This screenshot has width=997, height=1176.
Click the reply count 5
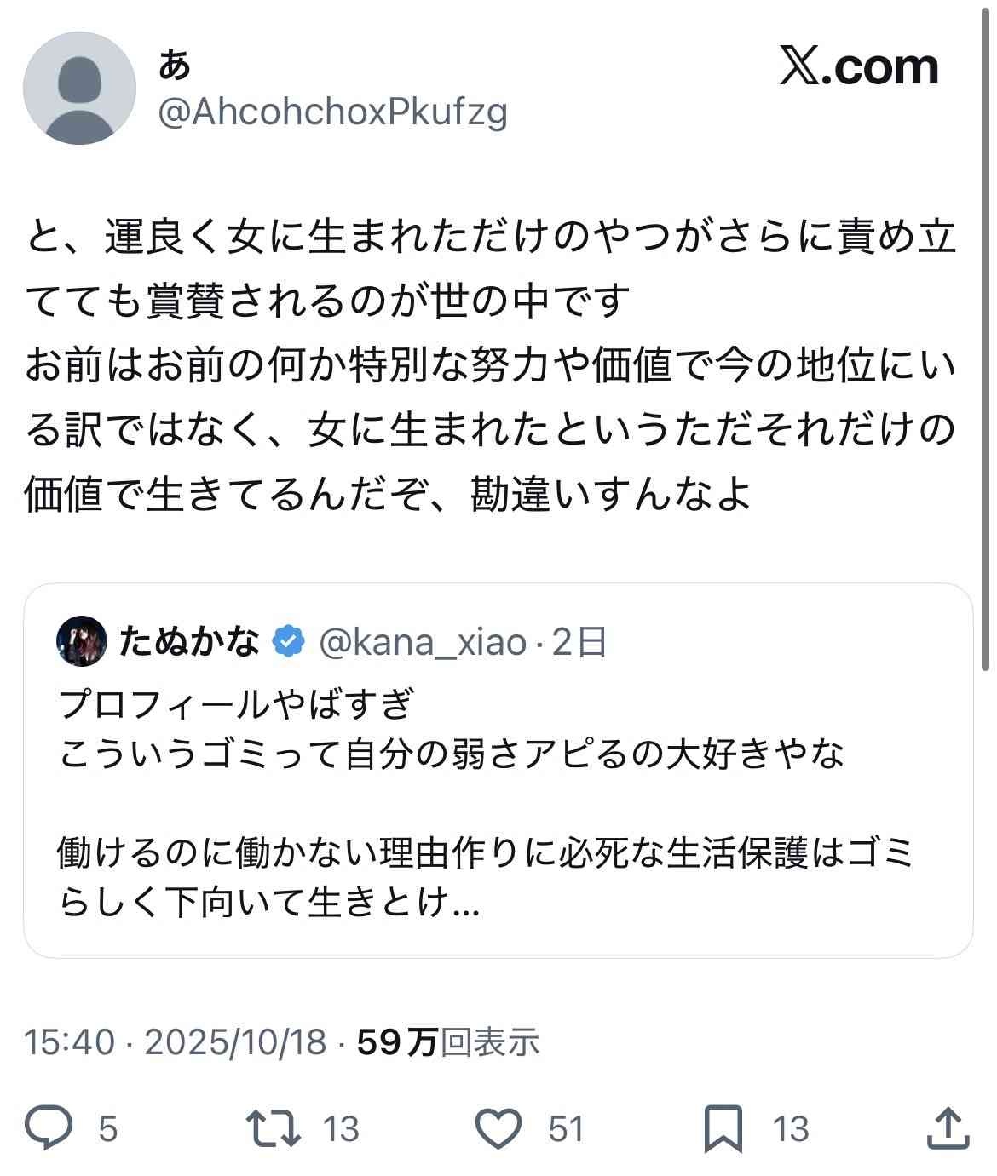pyautogui.click(x=108, y=1129)
